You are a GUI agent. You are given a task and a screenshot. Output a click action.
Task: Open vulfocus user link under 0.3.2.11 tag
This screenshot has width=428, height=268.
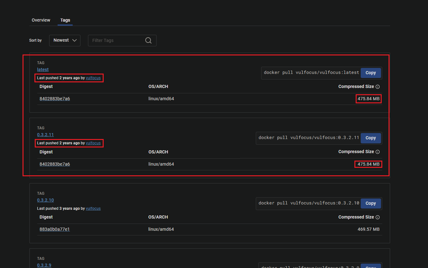pyautogui.click(x=93, y=143)
